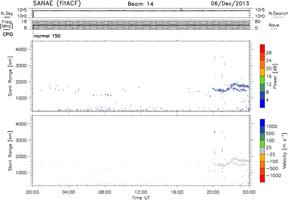Click the 'SANAE (fitACF)' title text
Image resolution: width=288 pixels, height=200 pixels.
point(57,3)
